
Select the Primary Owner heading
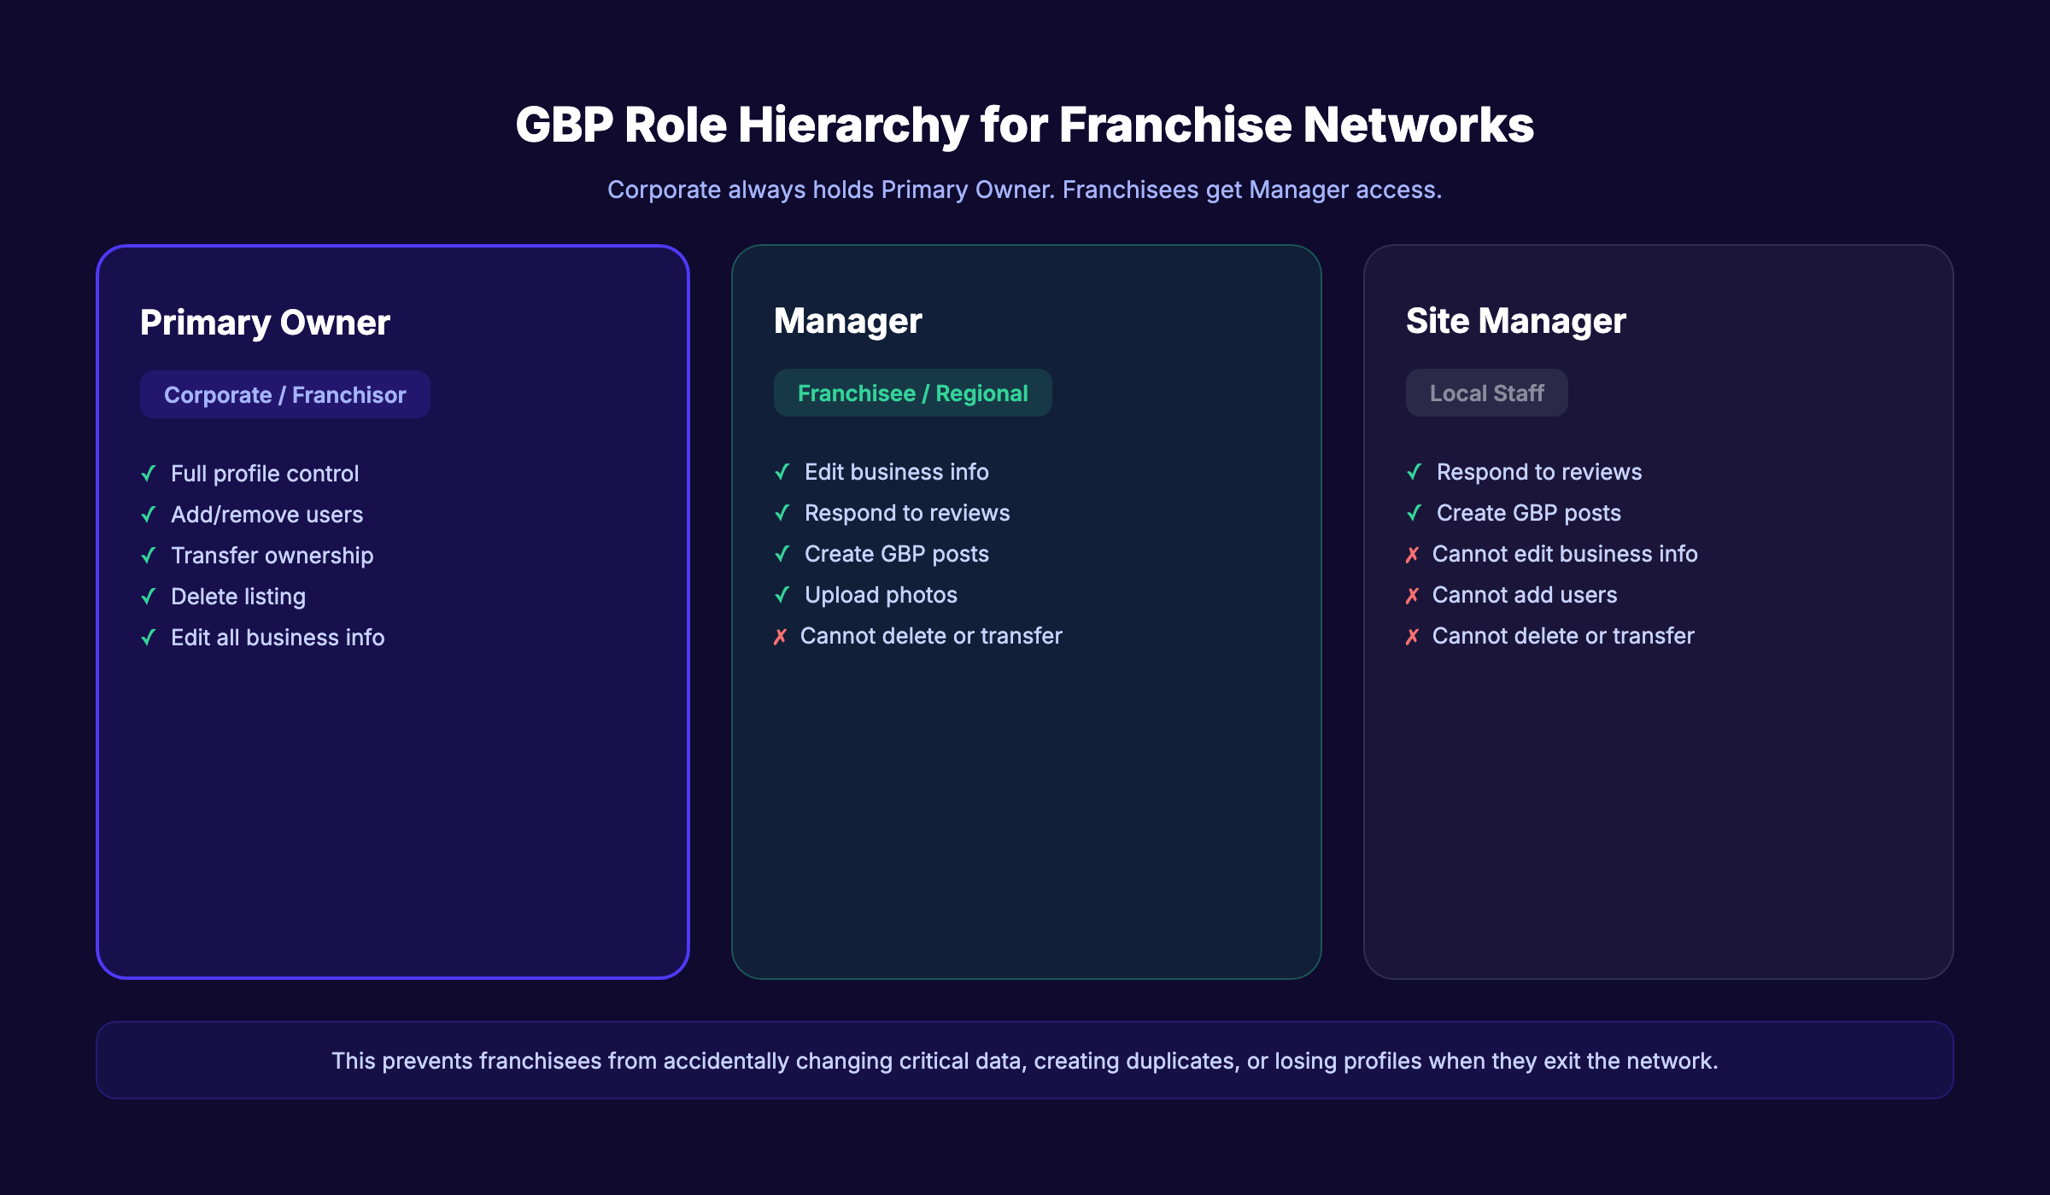pyautogui.click(x=265, y=323)
